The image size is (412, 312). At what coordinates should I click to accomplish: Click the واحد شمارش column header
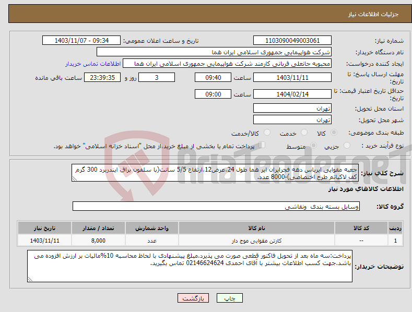(152, 228)
